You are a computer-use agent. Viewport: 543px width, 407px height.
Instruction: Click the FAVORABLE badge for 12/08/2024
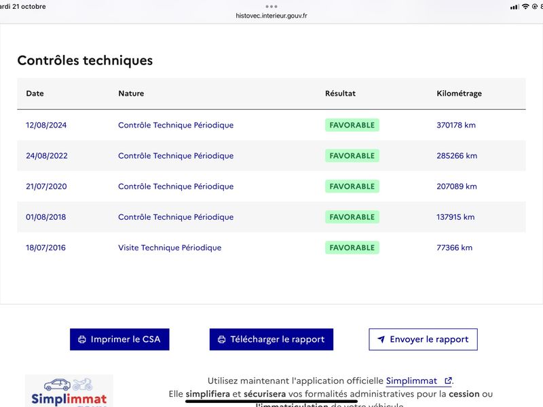point(352,125)
